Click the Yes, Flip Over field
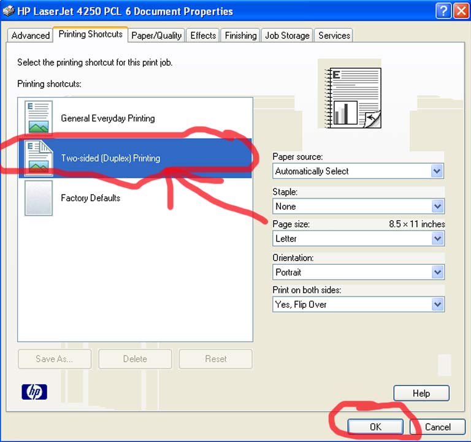The width and height of the screenshot is (471, 442). [358, 305]
